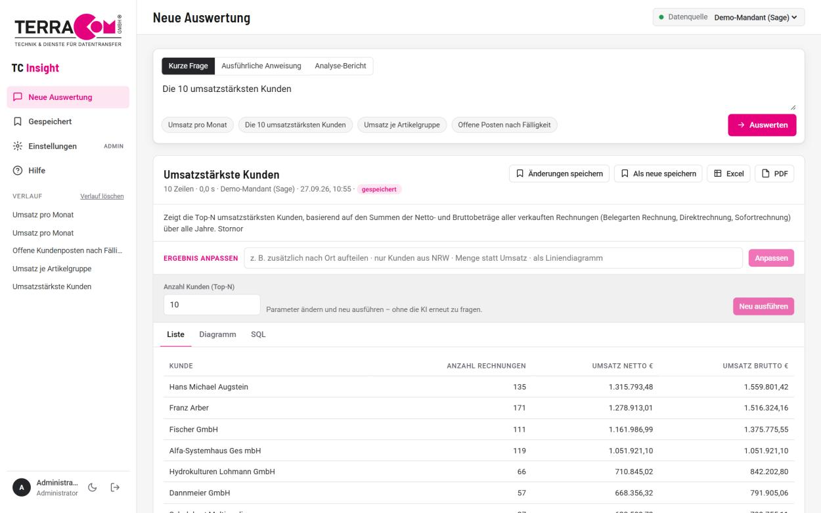The height and width of the screenshot is (513, 821).
Task: Click the question text area
Action: coord(479,96)
